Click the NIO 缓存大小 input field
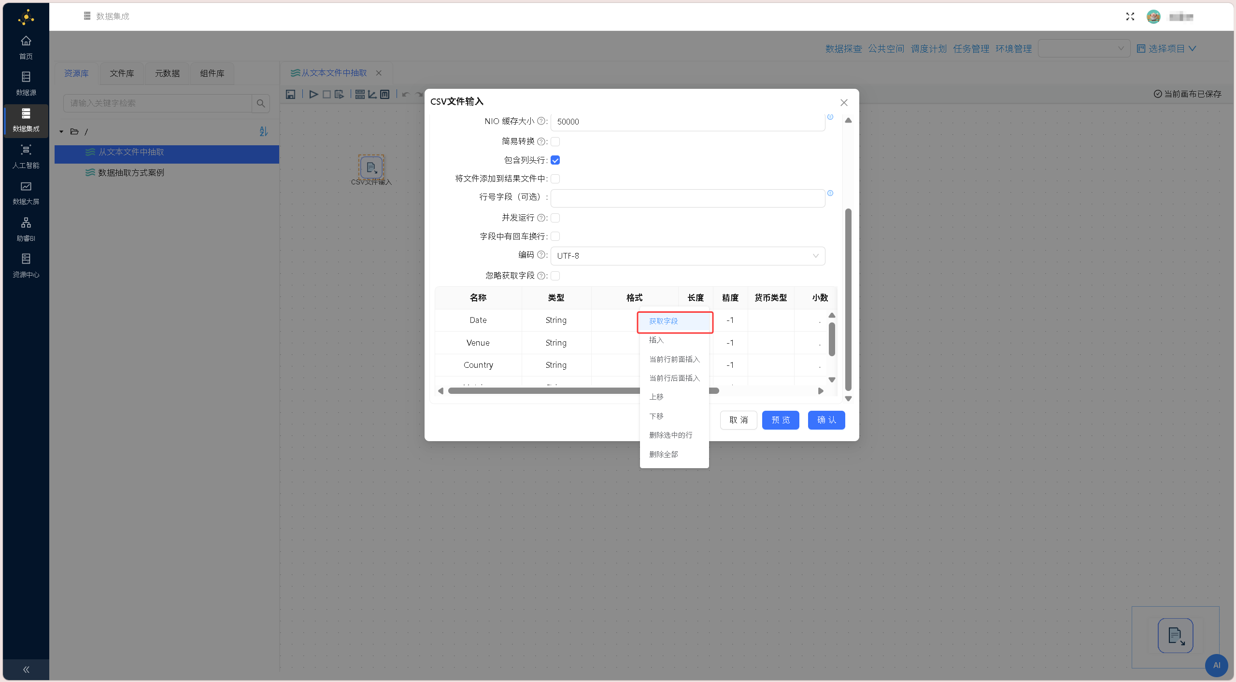The height and width of the screenshot is (682, 1236). [688, 122]
